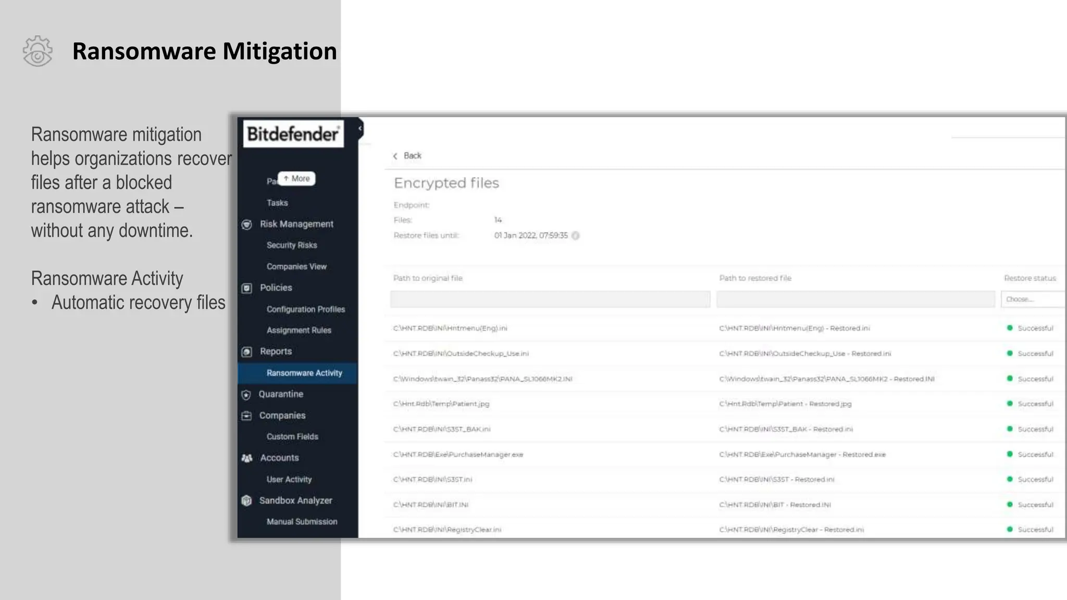
Task: Open the Sandbox Analyzer section
Action: (x=296, y=501)
